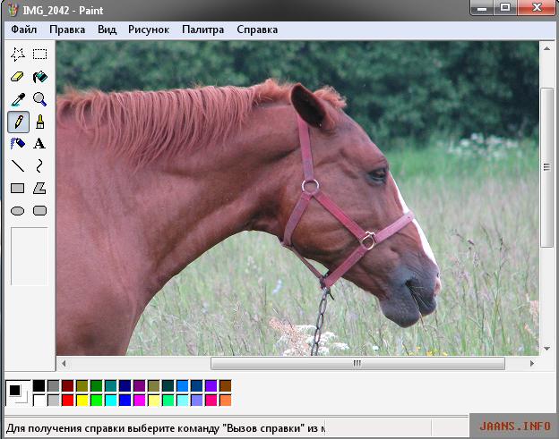Activate the Text tool

coord(39,143)
